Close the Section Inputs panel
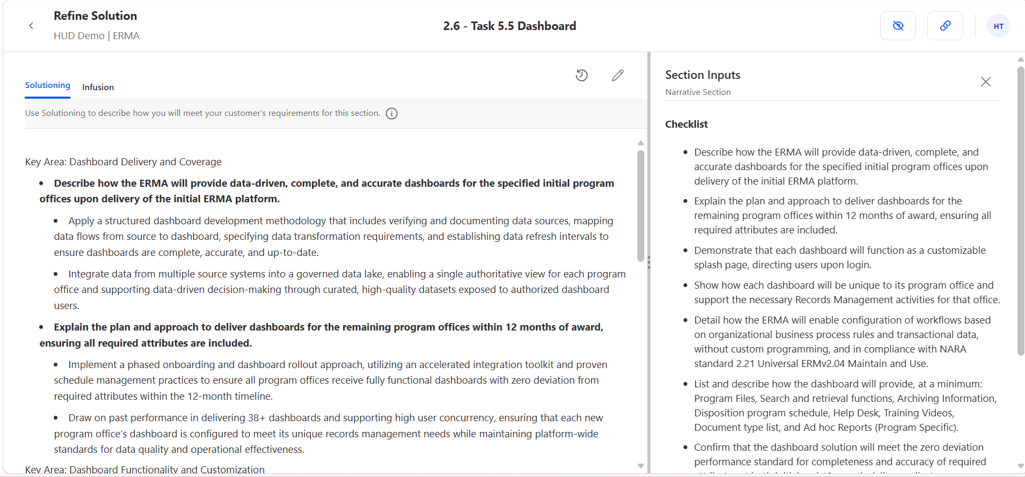Image resolution: width=1025 pixels, height=477 pixels. tap(986, 82)
